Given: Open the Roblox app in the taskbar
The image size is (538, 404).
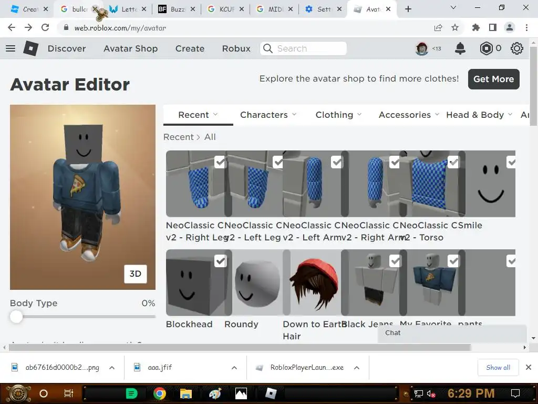Looking at the screenshot, I should click(271, 393).
